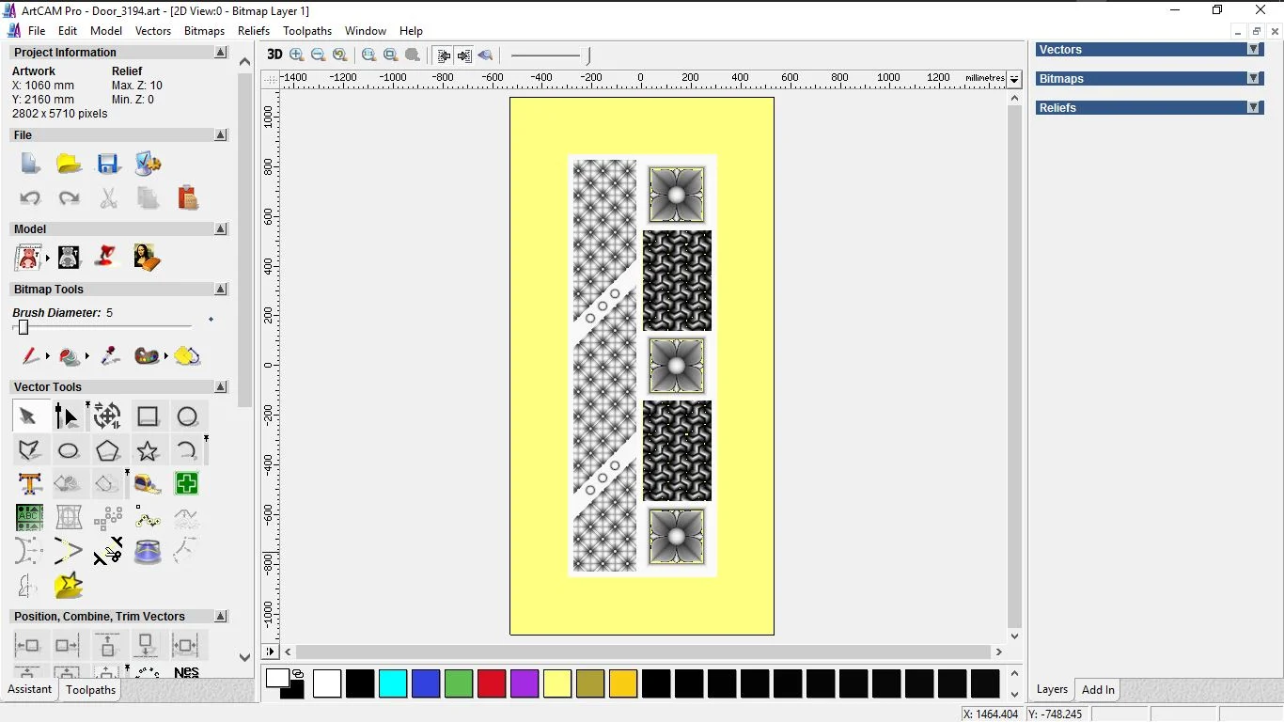
Task: Toggle the color link icon beside primary swatch
Action: tap(298, 674)
